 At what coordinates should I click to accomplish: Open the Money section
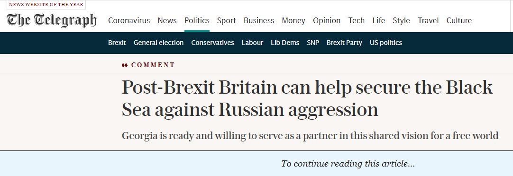click(x=293, y=20)
